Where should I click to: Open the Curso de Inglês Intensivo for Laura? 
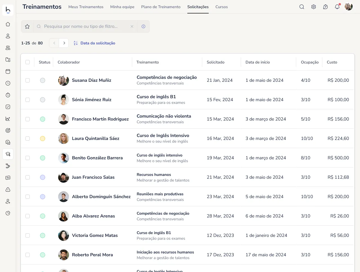tap(163, 135)
